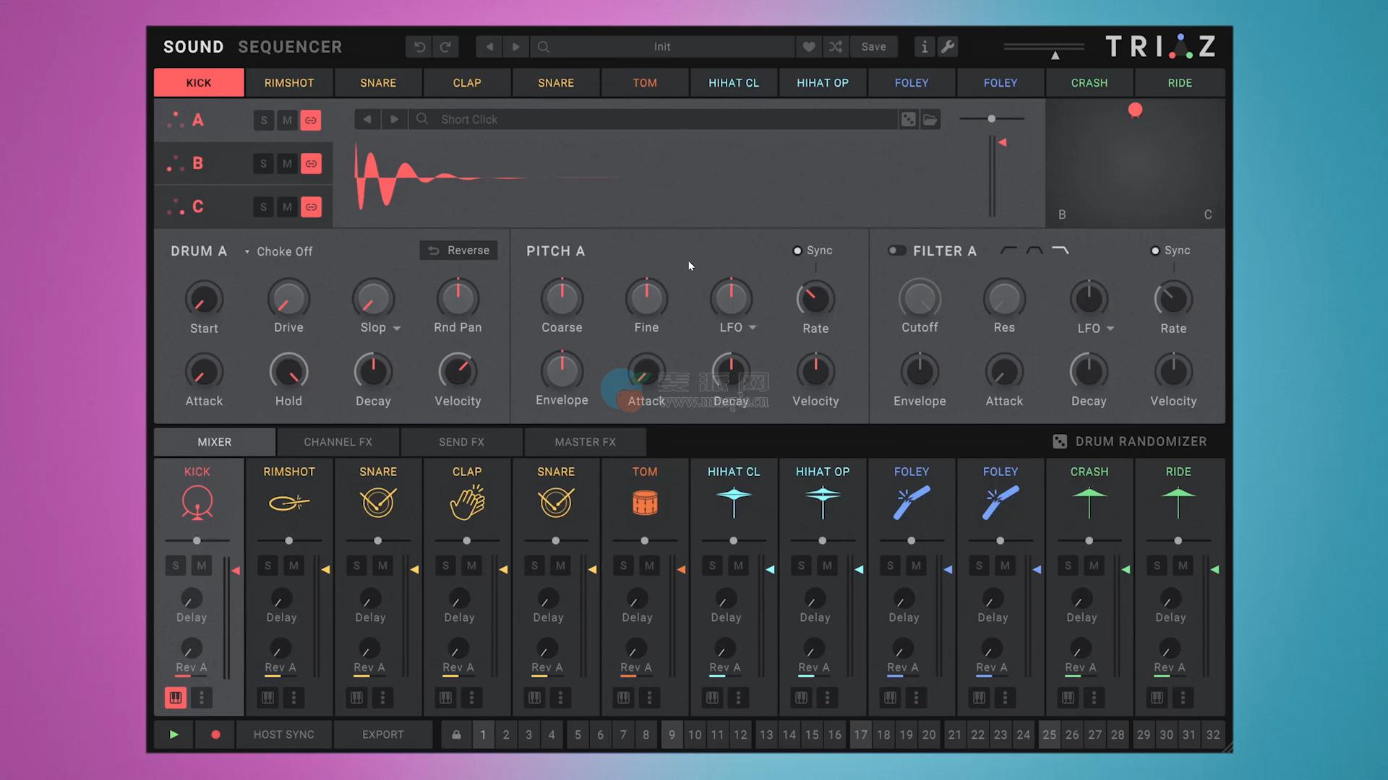Image resolution: width=1388 pixels, height=780 pixels.
Task: Click the undo arrow icon
Action: pyautogui.click(x=419, y=47)
